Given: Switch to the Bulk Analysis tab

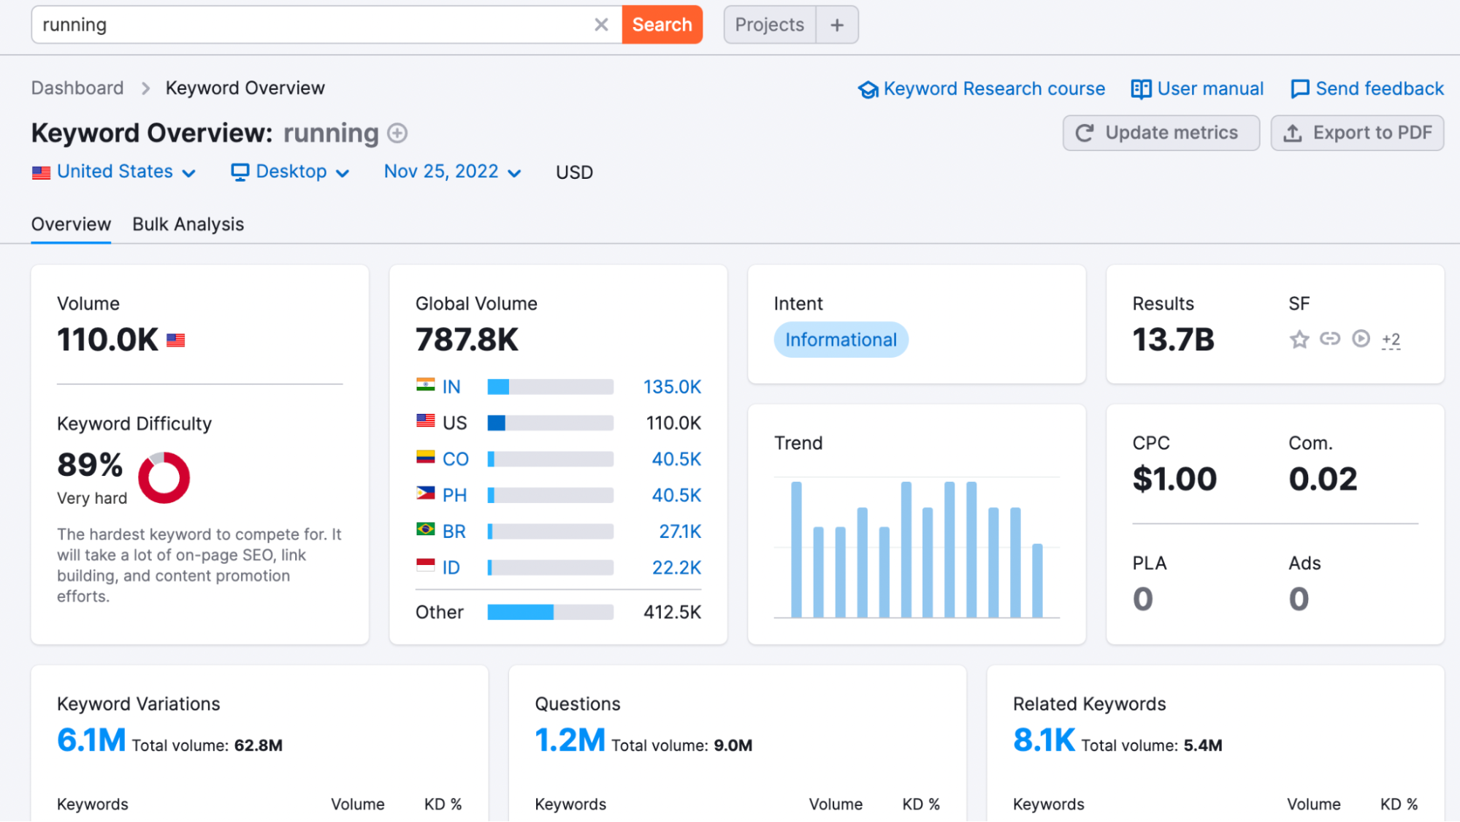Looking at the screenshot, I should 188,225.
